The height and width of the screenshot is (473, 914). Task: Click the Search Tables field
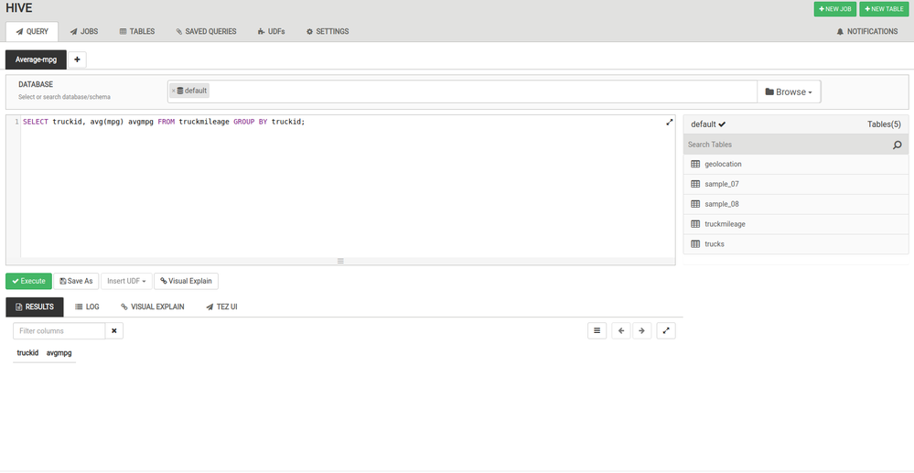[x=788, y=144]
